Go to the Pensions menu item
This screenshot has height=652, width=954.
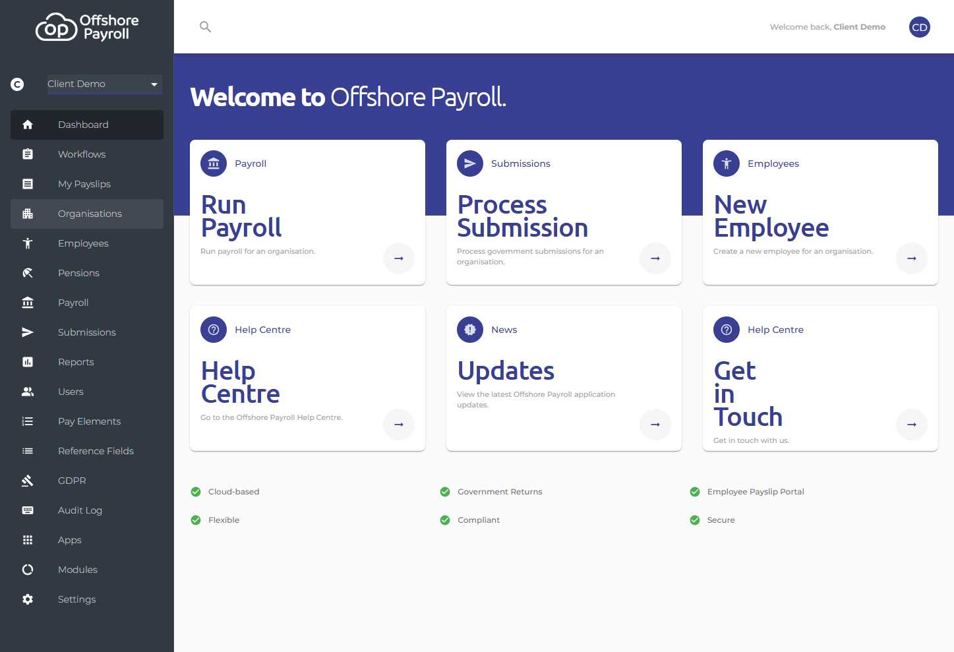pyautogui.click(x=87, y=273)
